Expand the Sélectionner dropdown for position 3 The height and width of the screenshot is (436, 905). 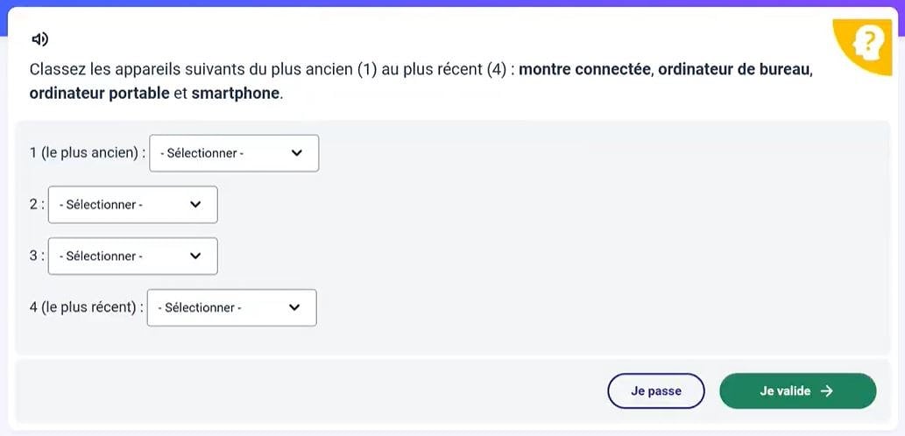point(132,257)
